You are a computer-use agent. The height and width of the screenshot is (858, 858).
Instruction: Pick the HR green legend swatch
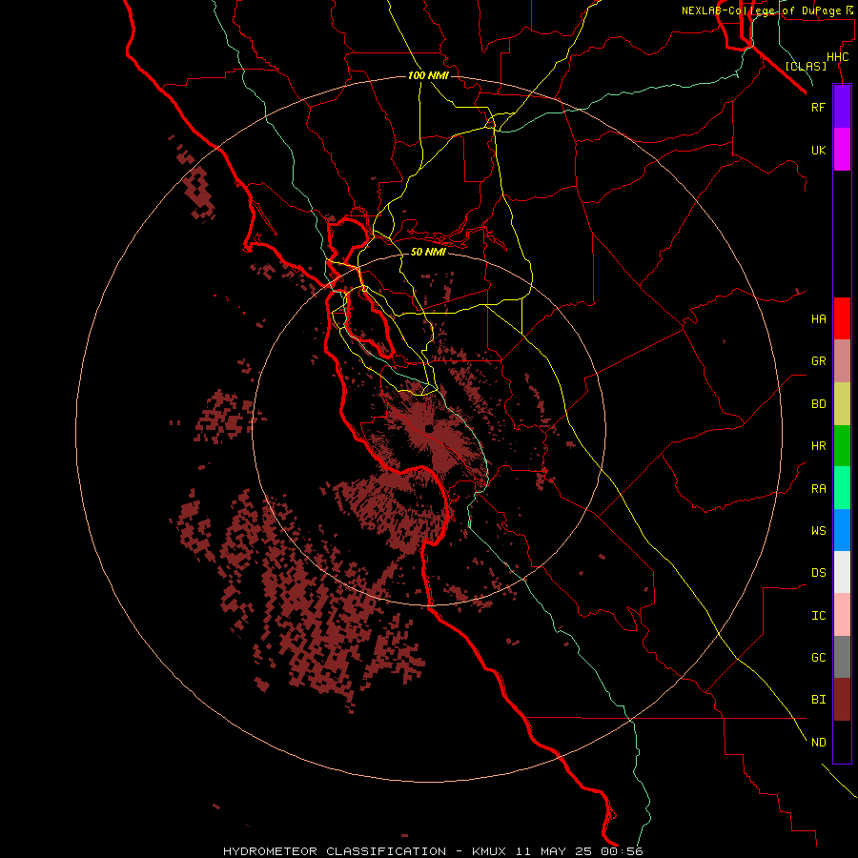pos(842,446)
